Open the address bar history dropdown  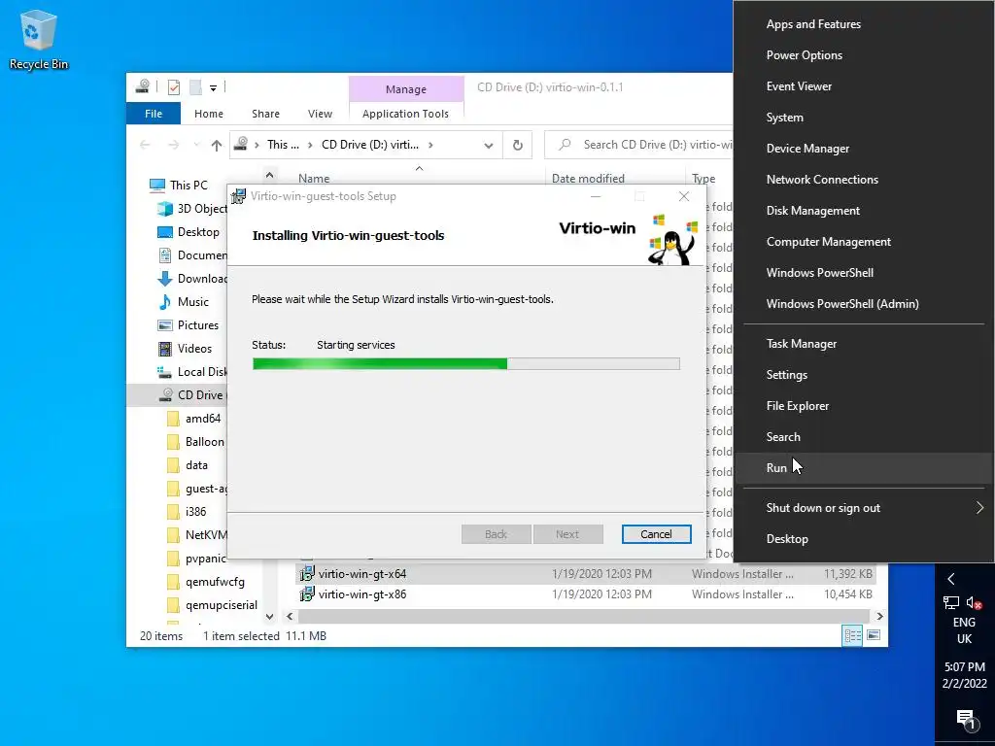click(x=488, y=146)
